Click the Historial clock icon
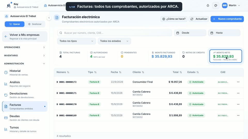This screenshot has width=248, height=139. tap(6, 73)
